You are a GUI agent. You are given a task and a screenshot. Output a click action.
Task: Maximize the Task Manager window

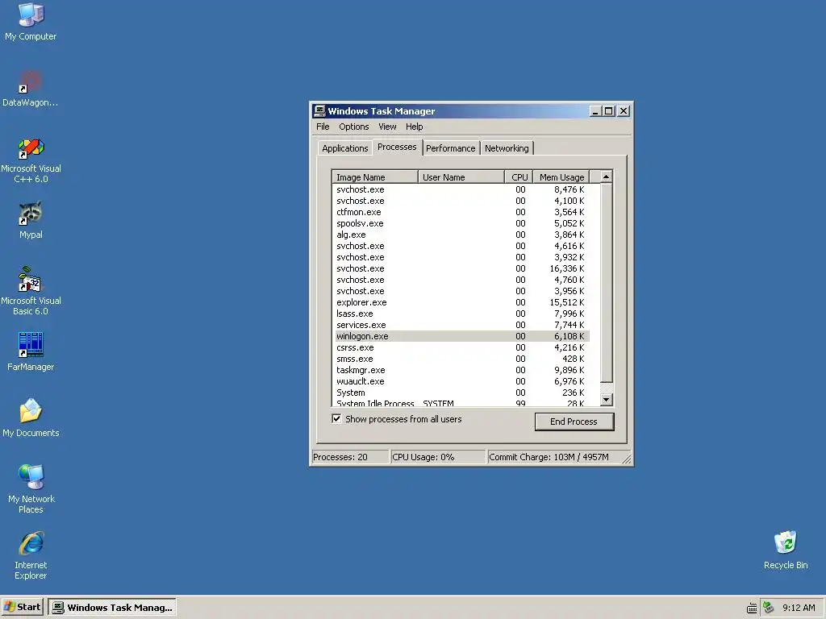point(608,111)
